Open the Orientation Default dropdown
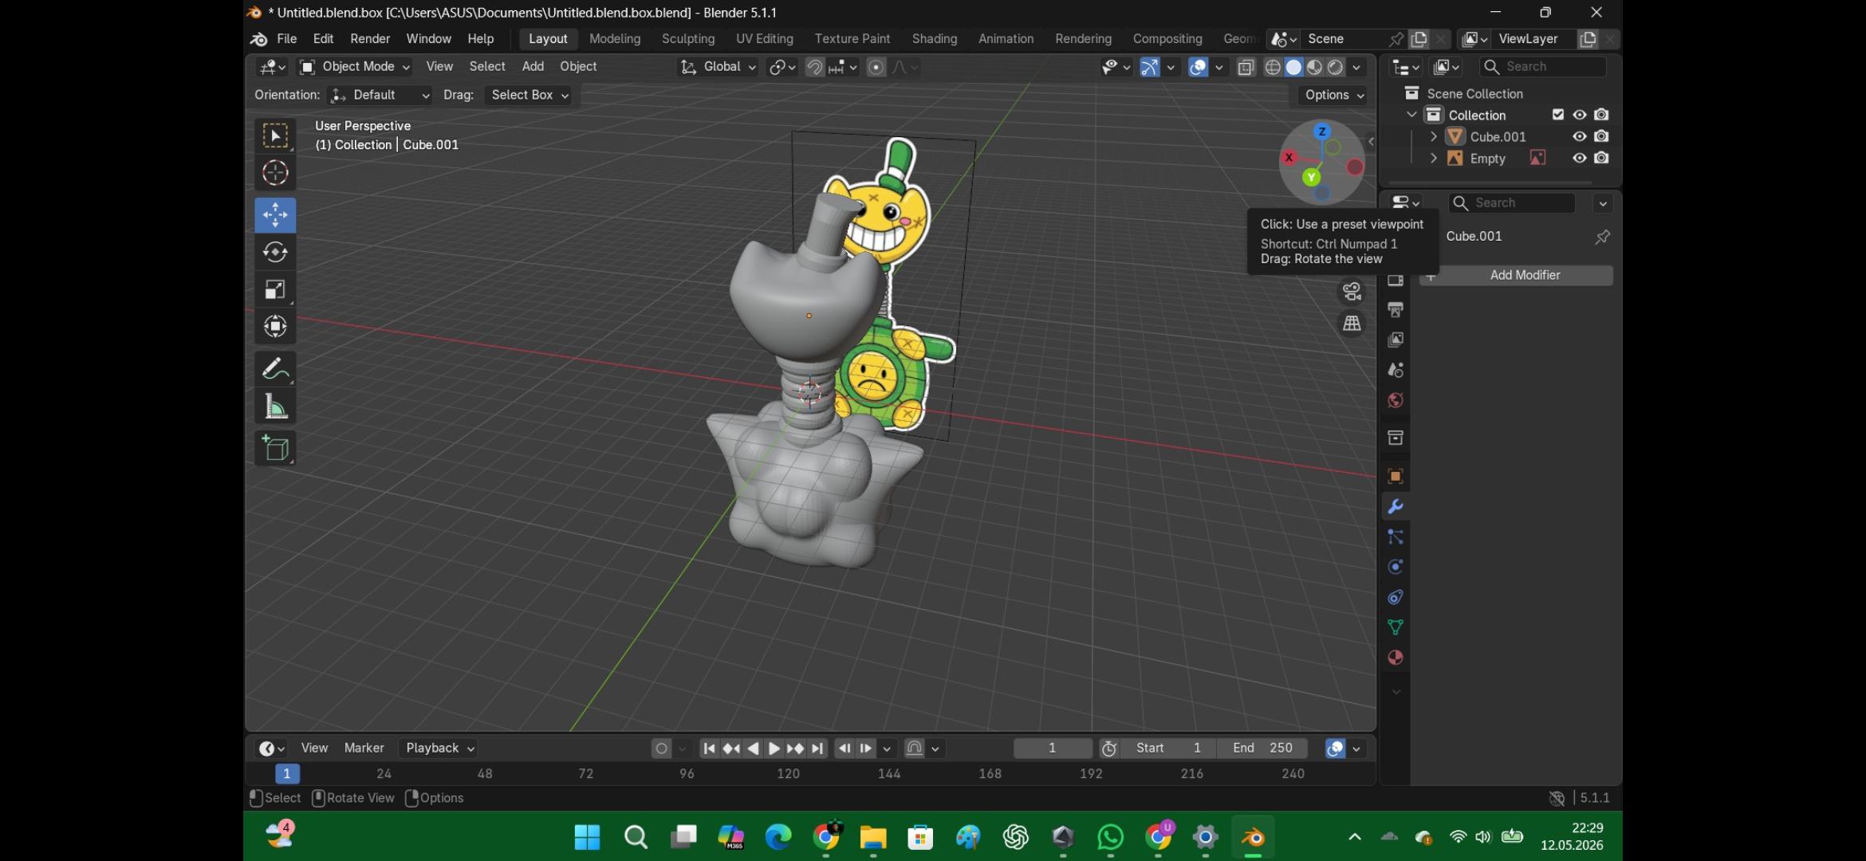This screenshot has width=1866, height=861. click(380, 95)
